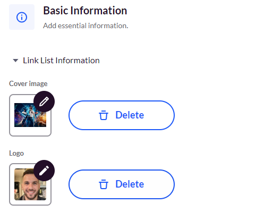Edit cover image with pencil icon
Image resolution: width=273 pixels, height=212 pixels.
pyautogui.click(x=44, y=101)
